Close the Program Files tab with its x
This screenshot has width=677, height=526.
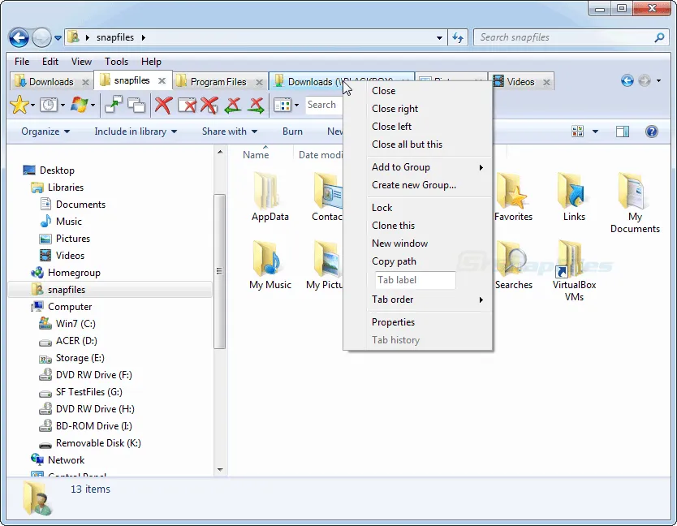pos(259,82)
